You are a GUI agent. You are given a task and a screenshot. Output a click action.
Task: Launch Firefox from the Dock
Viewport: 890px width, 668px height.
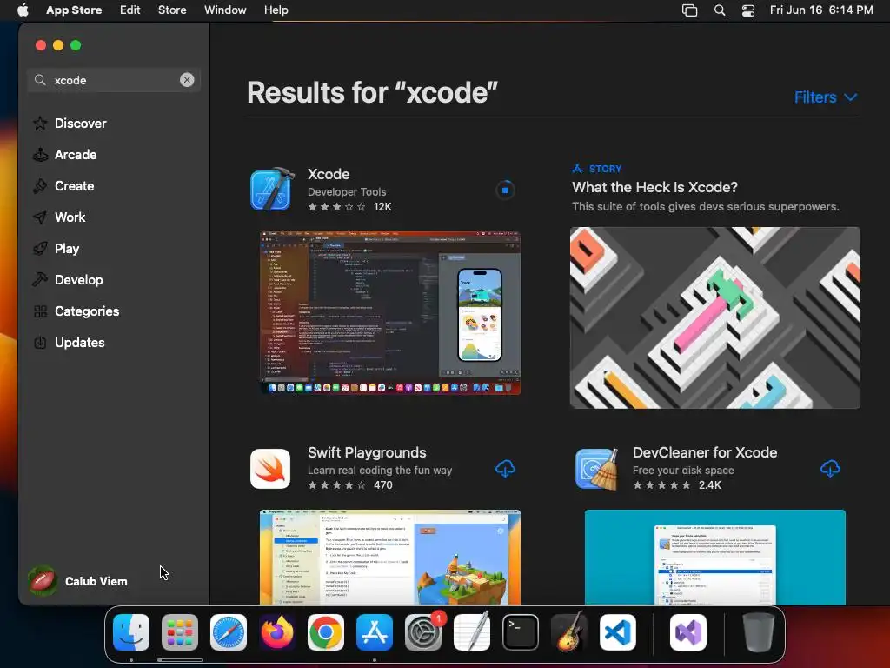tap(277, 632)
